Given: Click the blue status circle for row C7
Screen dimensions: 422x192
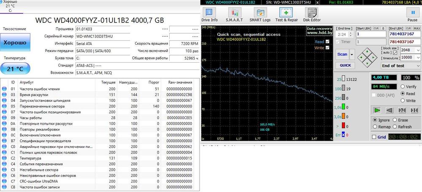Looking at the screenshot, I should coord(4,181).
